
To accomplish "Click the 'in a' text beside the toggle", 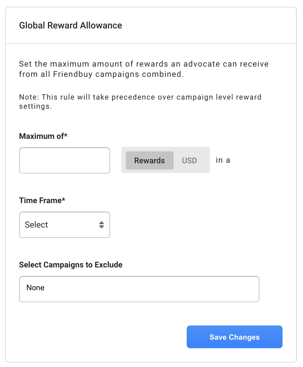I will click(223, 160).
